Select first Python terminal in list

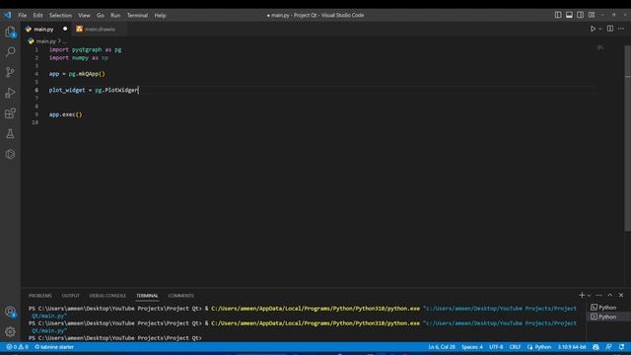607,308
